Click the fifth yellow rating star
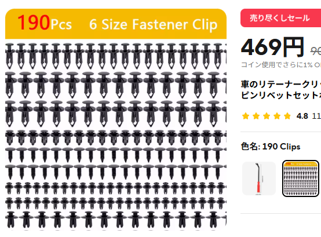Viewport: 321px width, 237px height. (287, 116)
